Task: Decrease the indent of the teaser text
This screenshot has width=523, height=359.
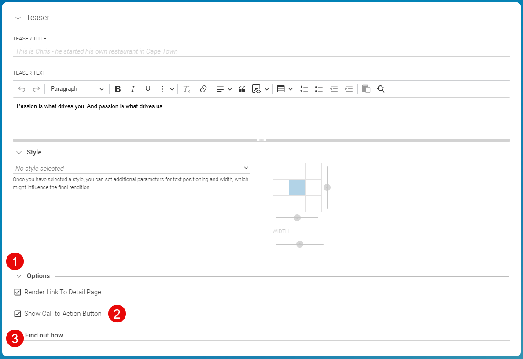Action: pyautogui.click(x=334, y=88)
